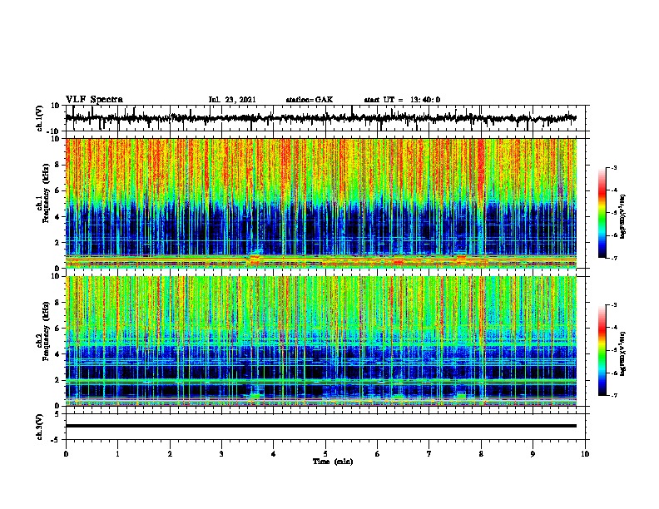Click the "-3" label on ch.1 color scale
This screenshot has width=659, height=509.
click(613, 167)
